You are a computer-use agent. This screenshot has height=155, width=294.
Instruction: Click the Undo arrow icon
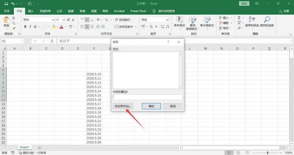coord(13,4)
